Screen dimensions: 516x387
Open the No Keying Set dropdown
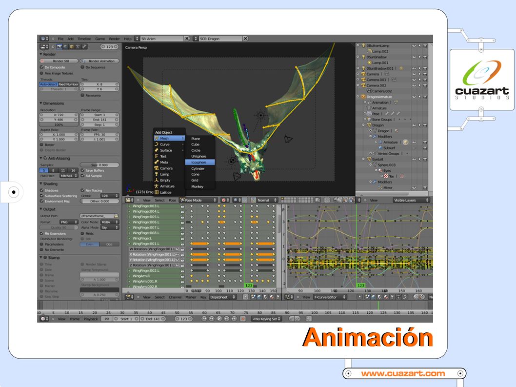[x=267, y=319]
